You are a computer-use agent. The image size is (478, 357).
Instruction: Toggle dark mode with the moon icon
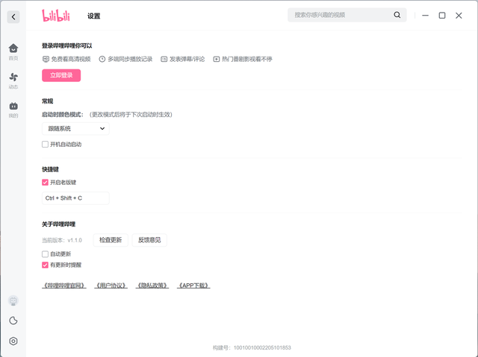click(x=13, y=321)
